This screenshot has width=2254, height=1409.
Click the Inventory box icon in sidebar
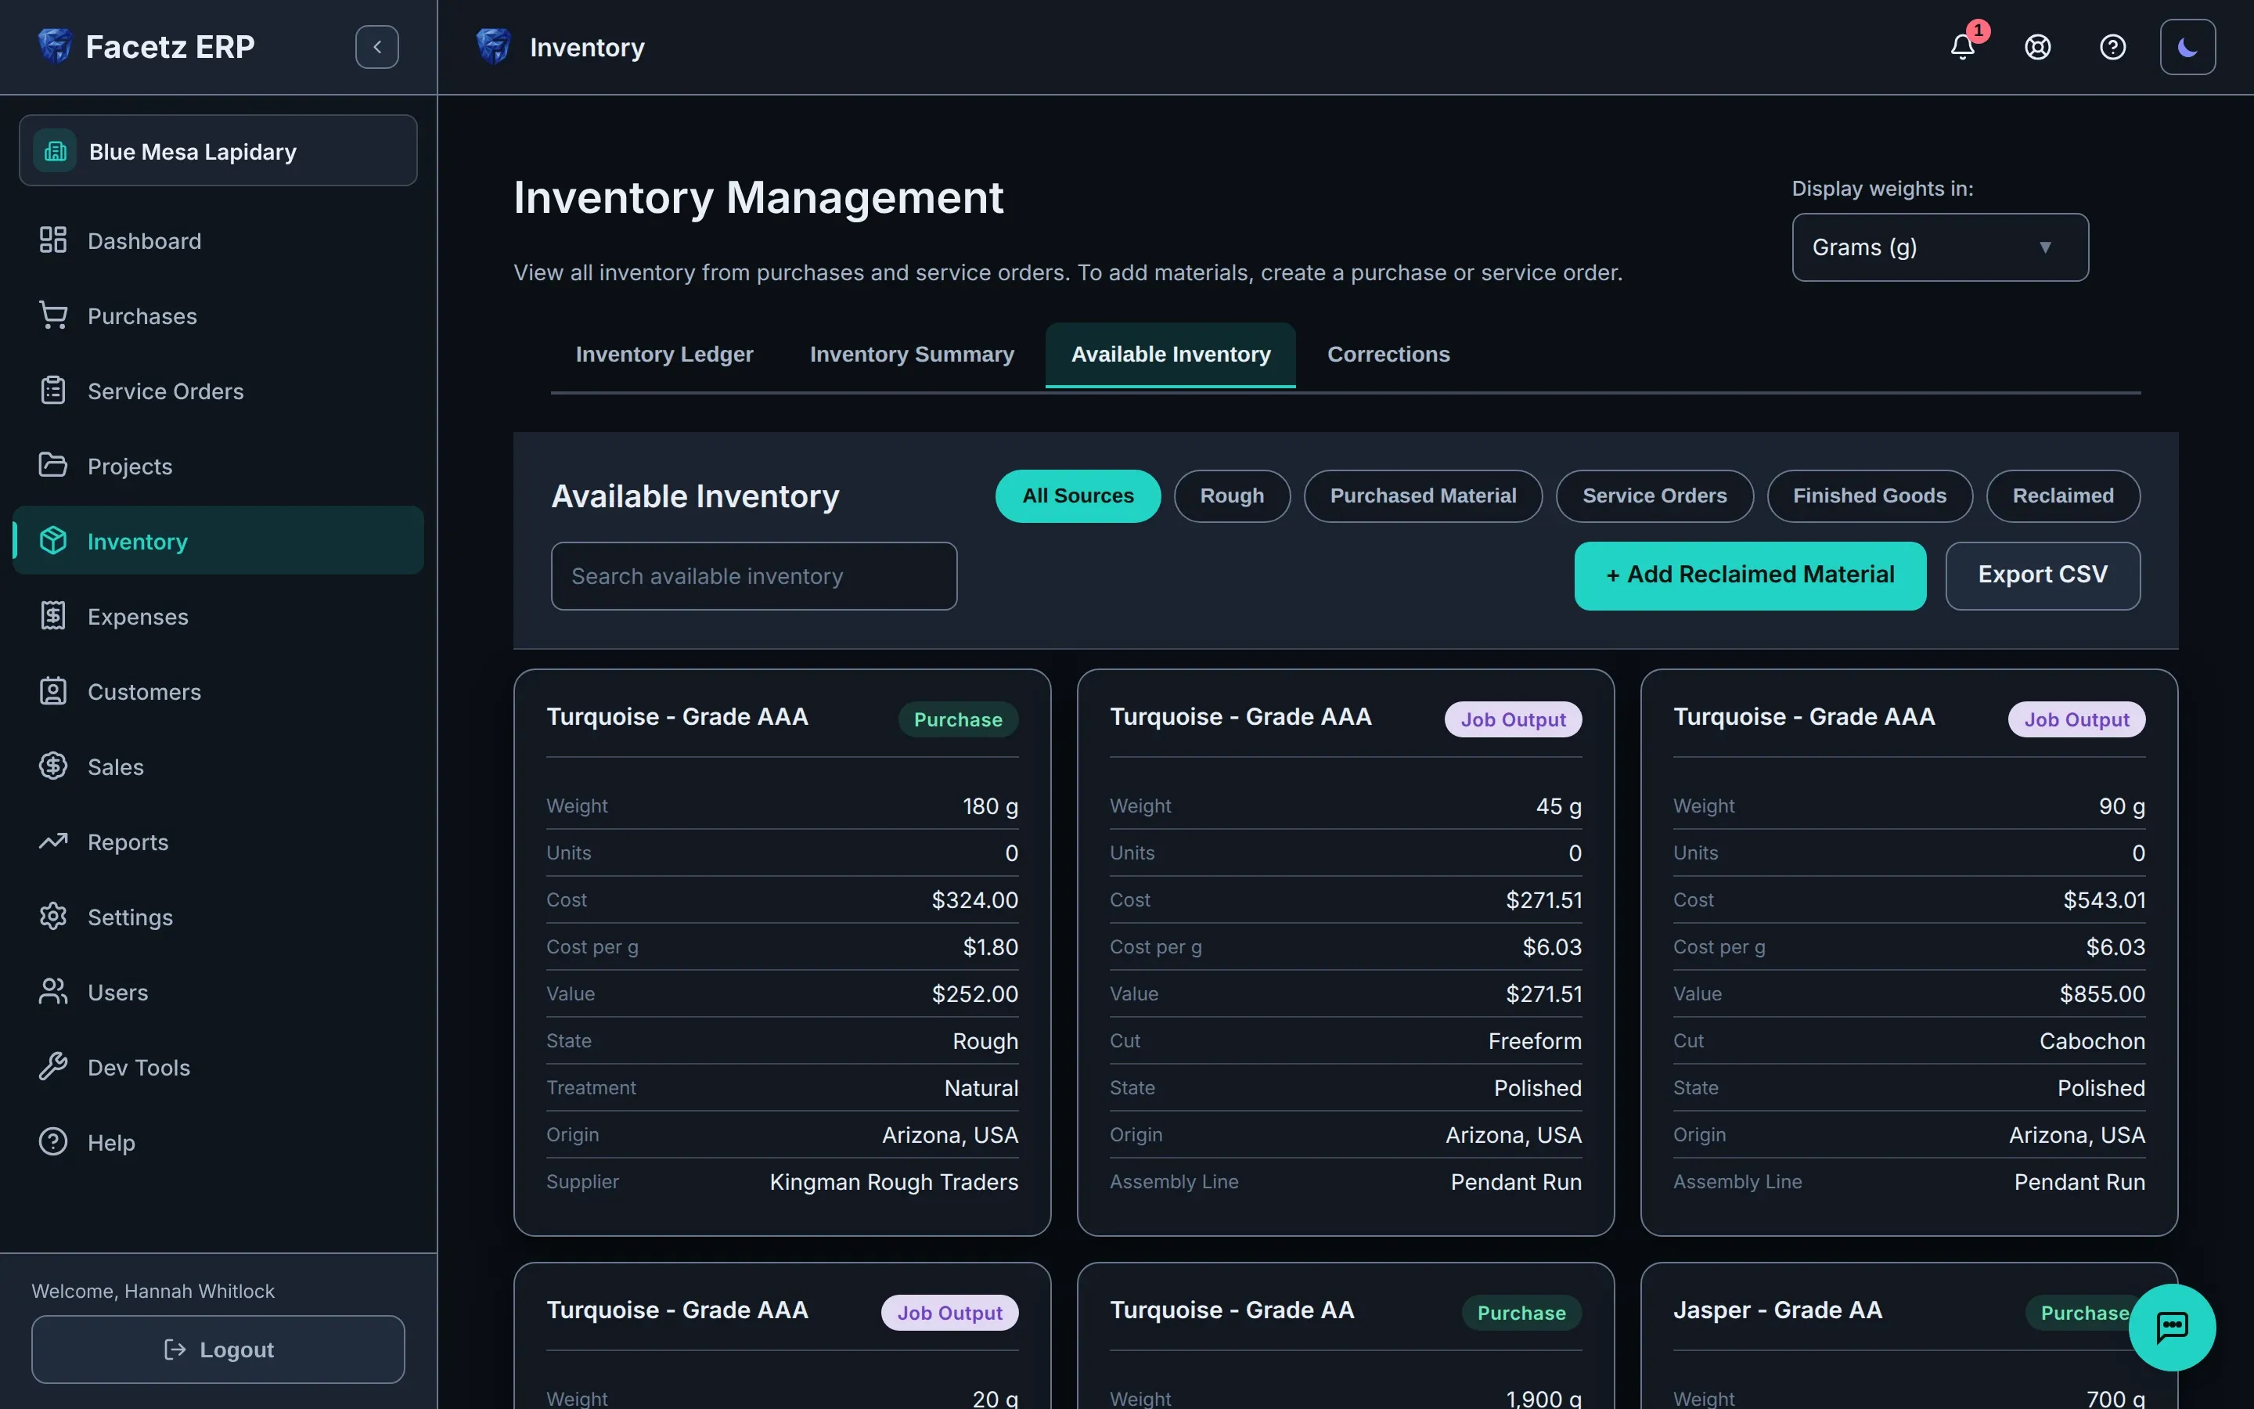pos(53,540)
